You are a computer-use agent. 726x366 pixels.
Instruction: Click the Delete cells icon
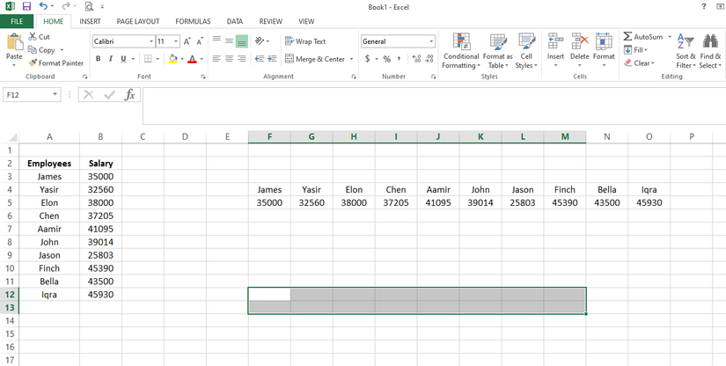point(580,48)
